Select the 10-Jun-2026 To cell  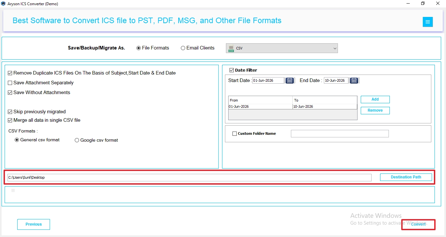(x=325, y=106)
